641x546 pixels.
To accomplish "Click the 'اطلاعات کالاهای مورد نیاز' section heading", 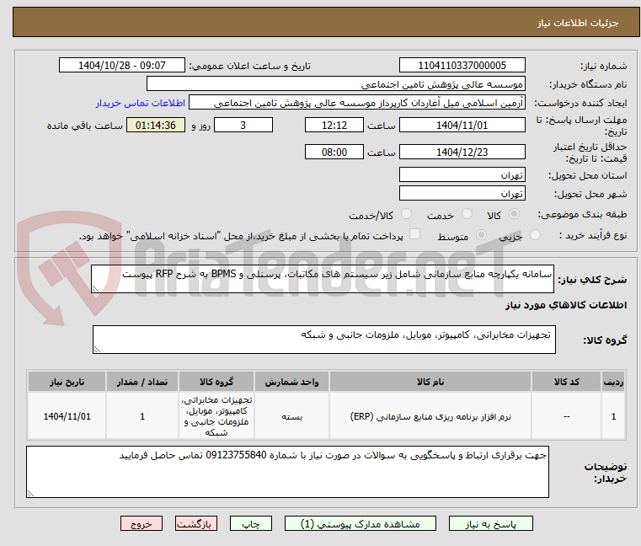I will pyautogui.click(x=566, y=305).
